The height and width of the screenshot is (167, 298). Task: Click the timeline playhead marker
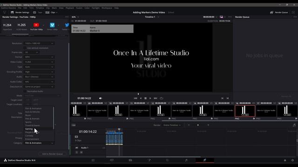point(119,129)
